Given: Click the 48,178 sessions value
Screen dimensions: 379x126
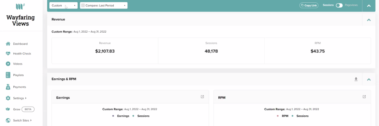Looking at the screenshot, I should [x=211, y=51].
